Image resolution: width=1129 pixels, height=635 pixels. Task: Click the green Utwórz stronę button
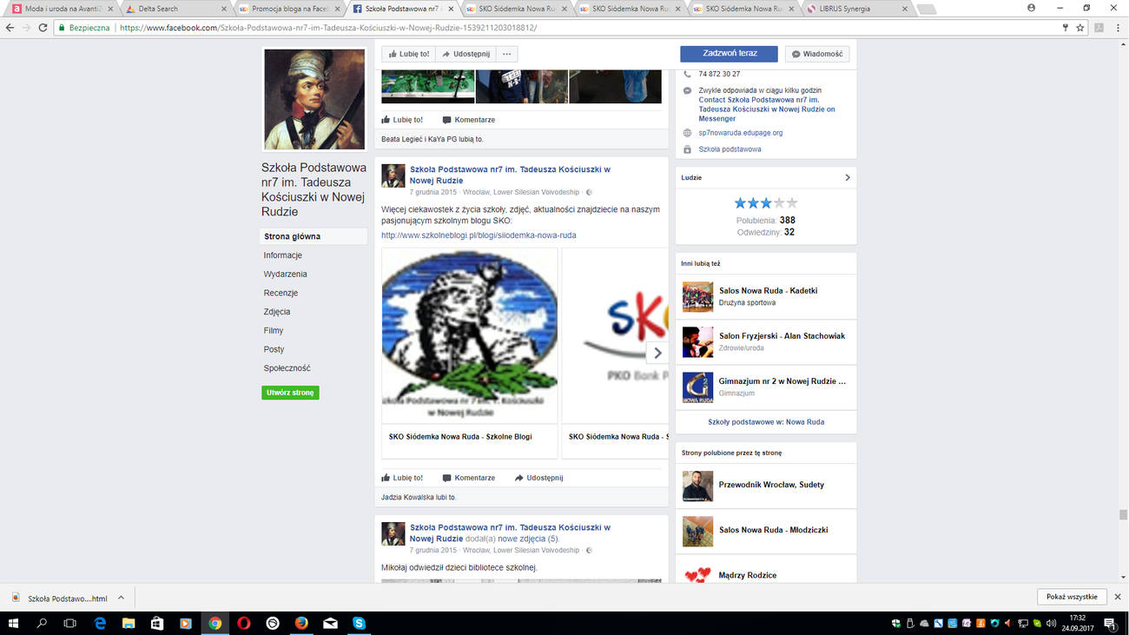(290, 393)
